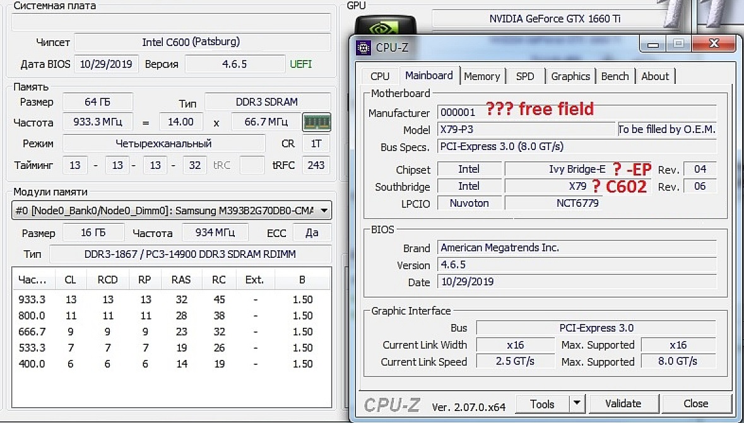Viewport: 744px width, 423px height.
Task: Click the Current Link Width x16 value
Action: point(515,345)
